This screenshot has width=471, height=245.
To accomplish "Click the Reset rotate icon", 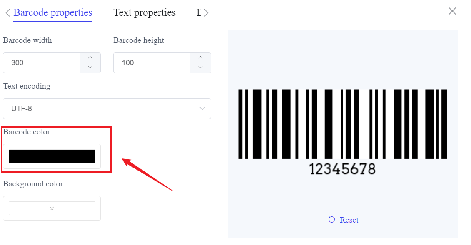I will (331, 220).
